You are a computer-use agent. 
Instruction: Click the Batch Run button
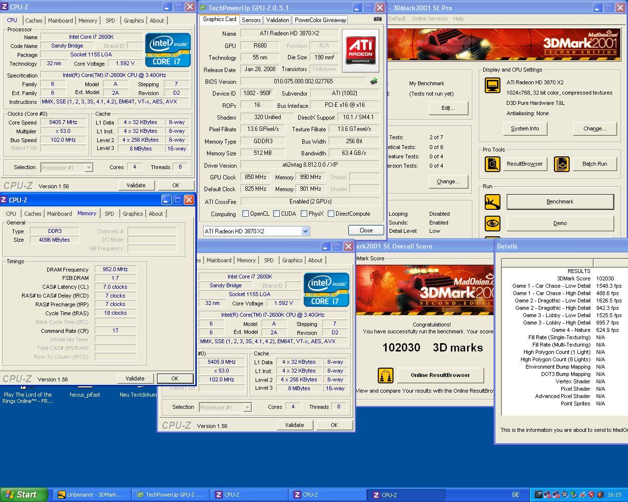coord(595,164)
